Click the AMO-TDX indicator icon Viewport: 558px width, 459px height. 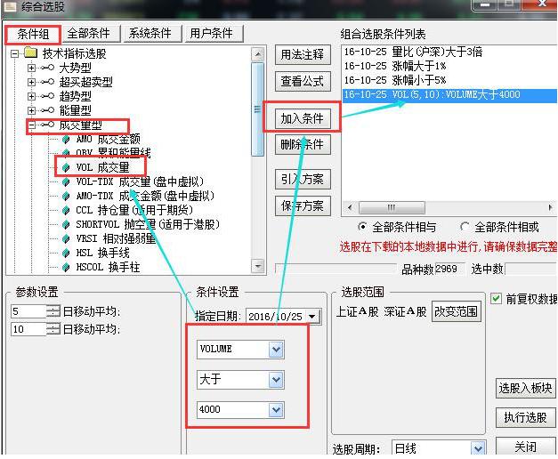(x=66, y=196)
